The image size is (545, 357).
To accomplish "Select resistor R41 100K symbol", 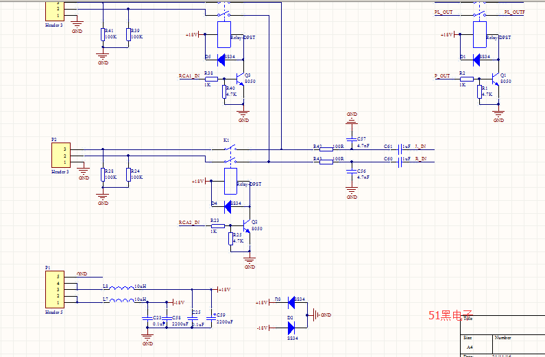I will coord(103,34).
